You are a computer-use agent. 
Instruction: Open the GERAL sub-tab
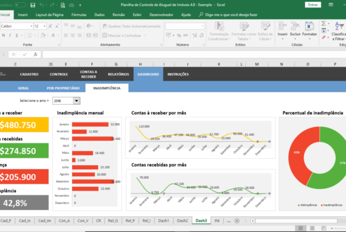point(23,88)
